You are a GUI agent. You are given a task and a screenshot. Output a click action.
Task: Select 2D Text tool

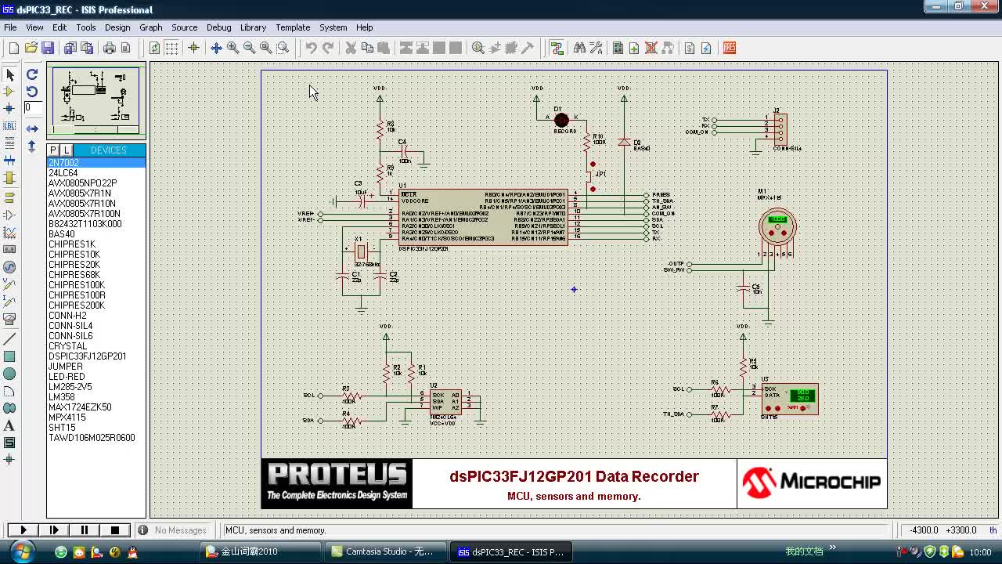point(9,425)
